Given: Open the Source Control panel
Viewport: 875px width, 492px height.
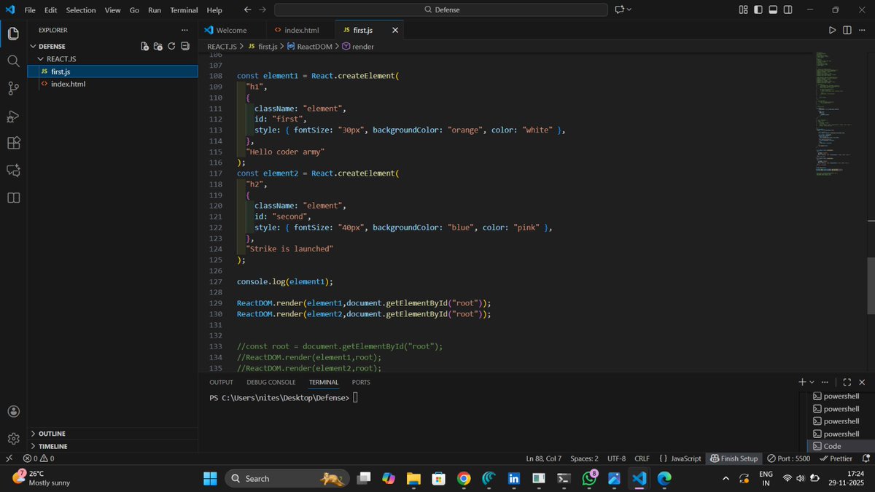Looking at the screenshot, I should (x=13, y=88).
